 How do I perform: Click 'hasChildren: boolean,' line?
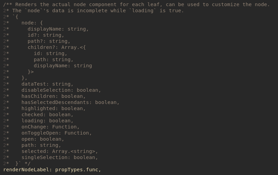53,96
